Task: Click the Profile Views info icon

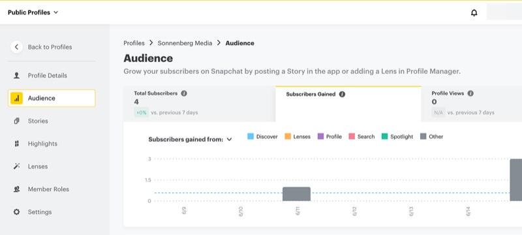Action: (x=470, y=93)
